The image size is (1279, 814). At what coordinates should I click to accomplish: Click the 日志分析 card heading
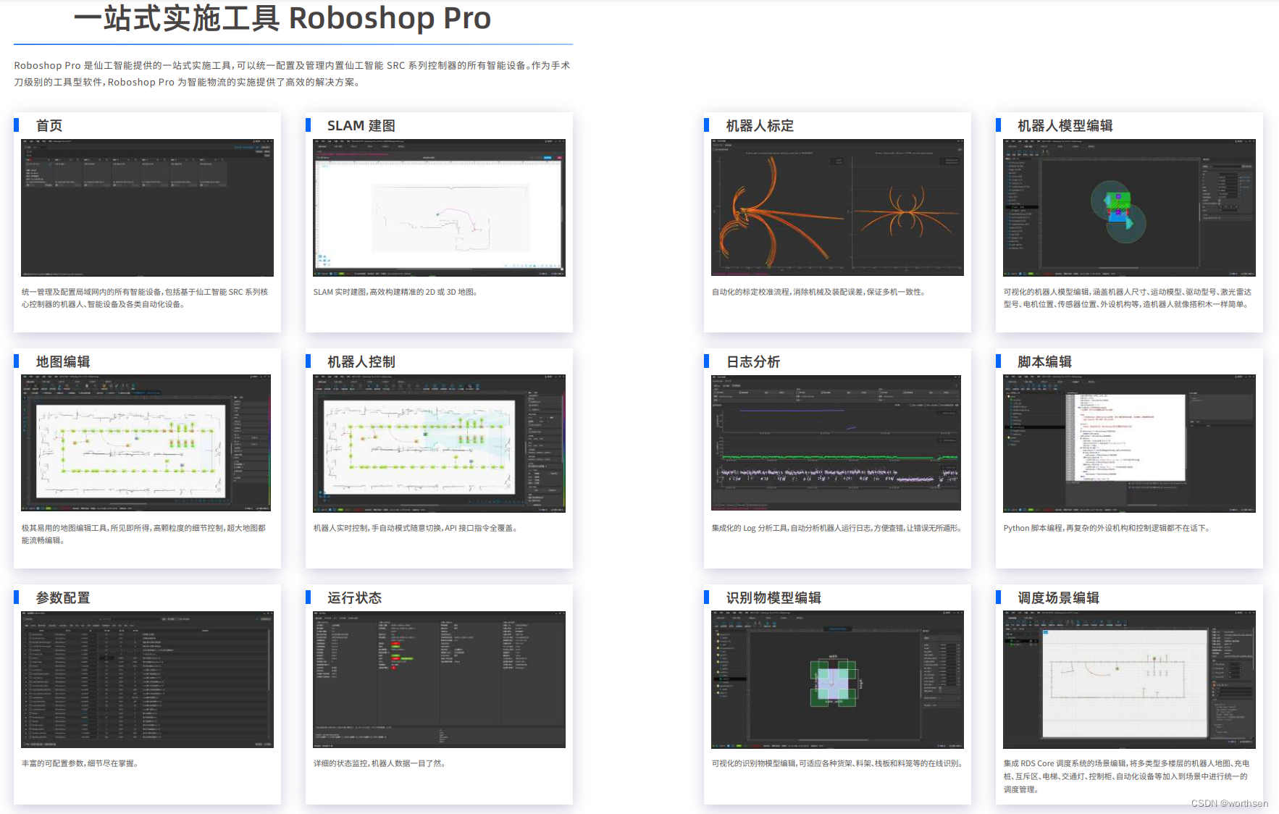click(x=753, y=361)
